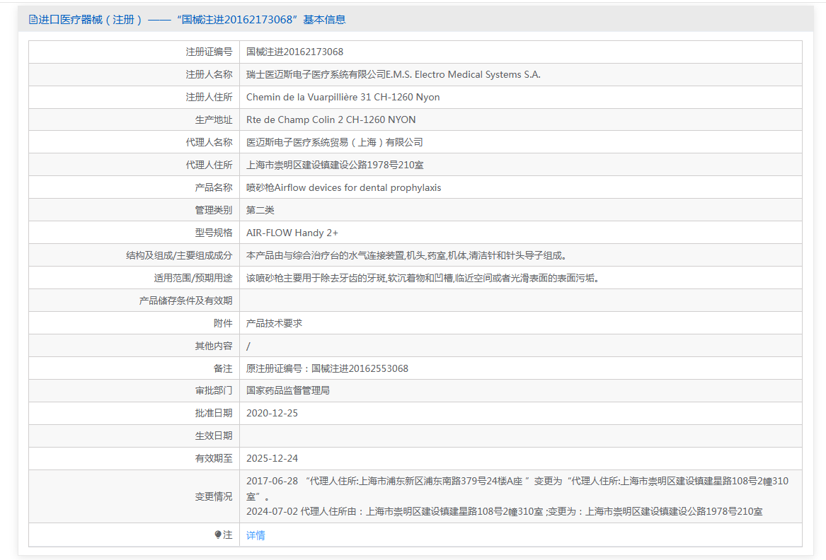The width and height of the screenshot is (826, 560).
Task: Click the attachment value 产品技术要求
Action: (x=274, y=323)
